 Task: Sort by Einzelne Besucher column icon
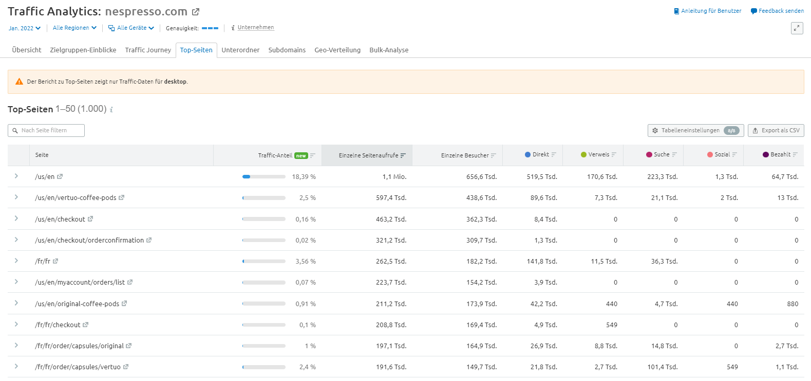(494, 155)
